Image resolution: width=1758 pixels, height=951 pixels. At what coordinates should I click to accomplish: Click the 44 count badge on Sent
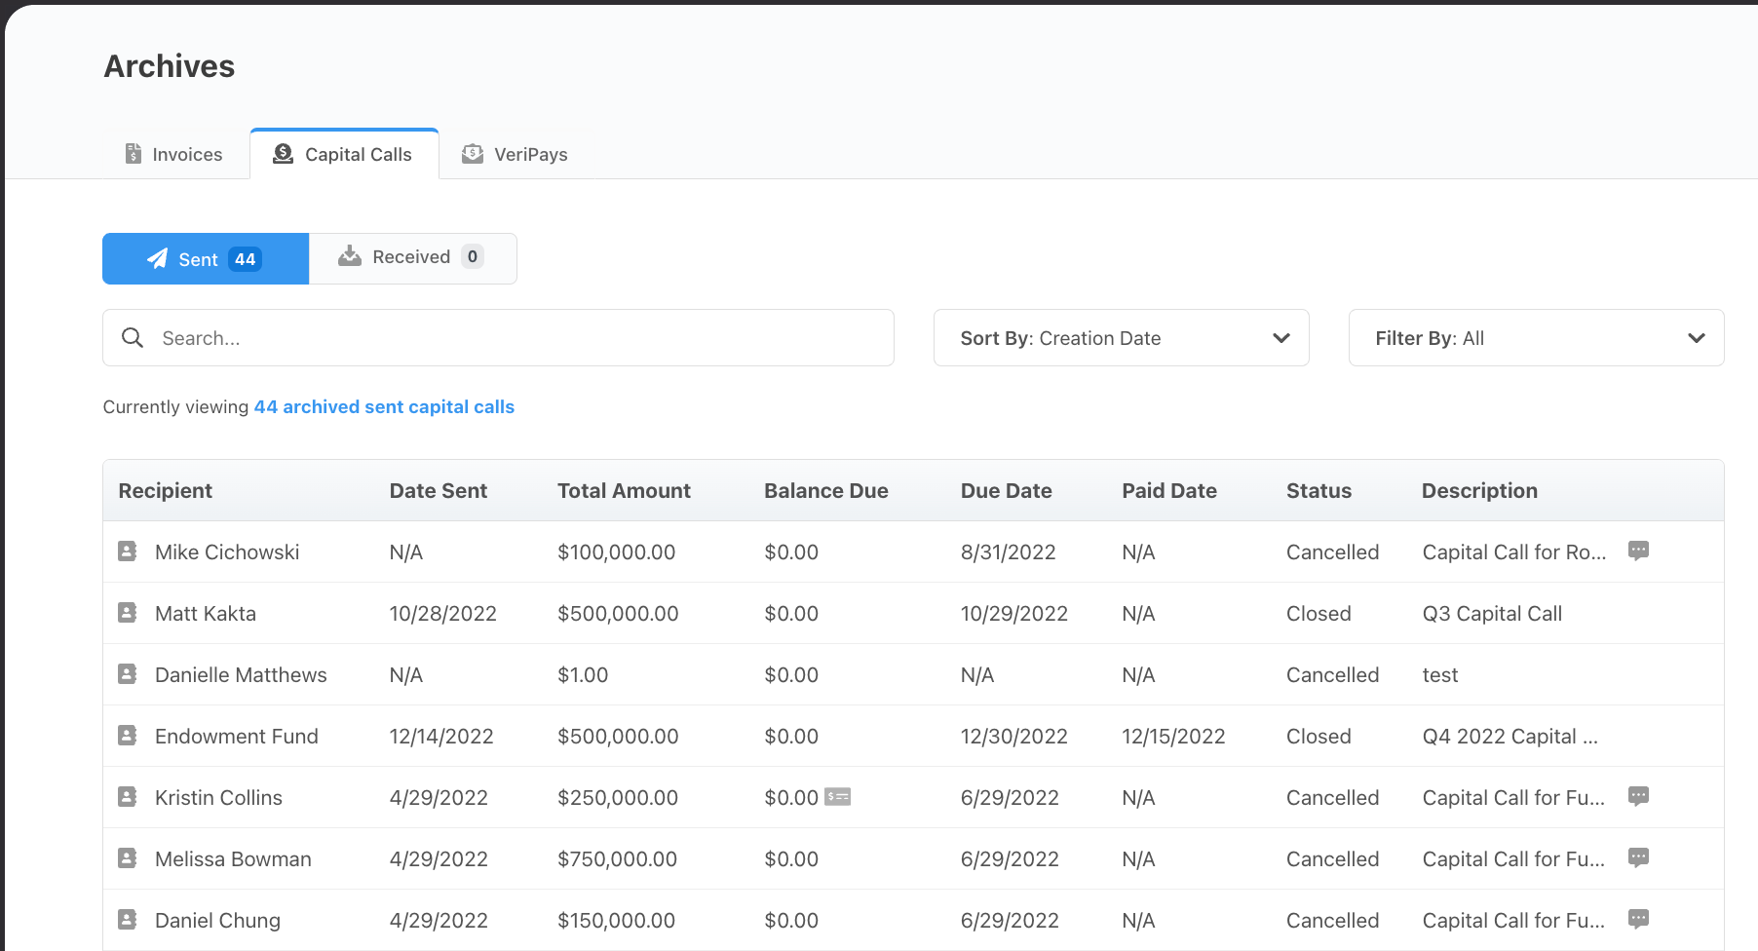(245, 259)
